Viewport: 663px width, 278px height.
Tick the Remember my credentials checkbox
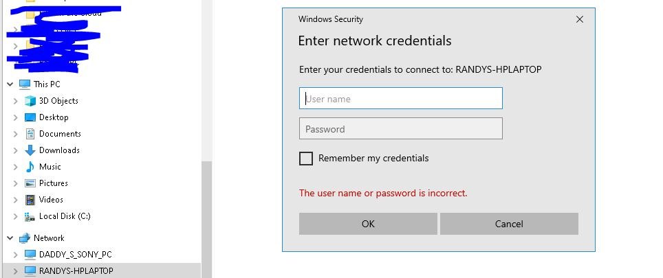point(306,159)
